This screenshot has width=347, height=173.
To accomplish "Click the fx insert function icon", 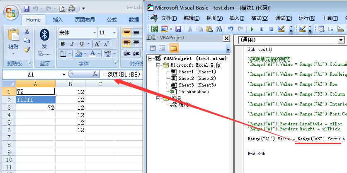I will pos(95,74).
